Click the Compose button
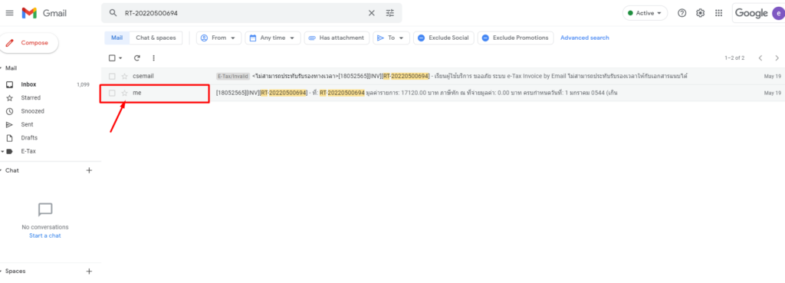Screen dimensions: 785x283 pyautogui.click(x=28, y=43)
